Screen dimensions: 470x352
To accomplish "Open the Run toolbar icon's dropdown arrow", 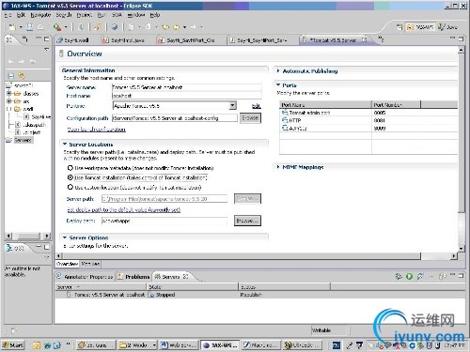I will (66, 27).
